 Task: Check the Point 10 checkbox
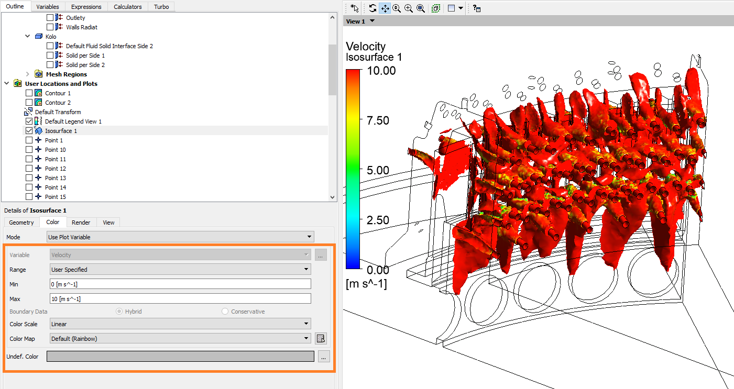coord(29,150)
